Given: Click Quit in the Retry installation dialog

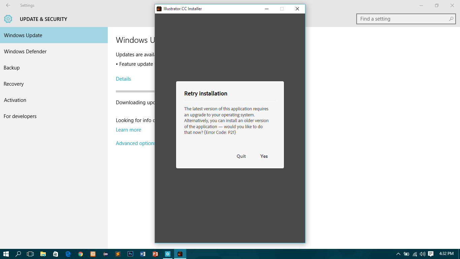Looking at the screenshot, I should [x=241, y=156].
